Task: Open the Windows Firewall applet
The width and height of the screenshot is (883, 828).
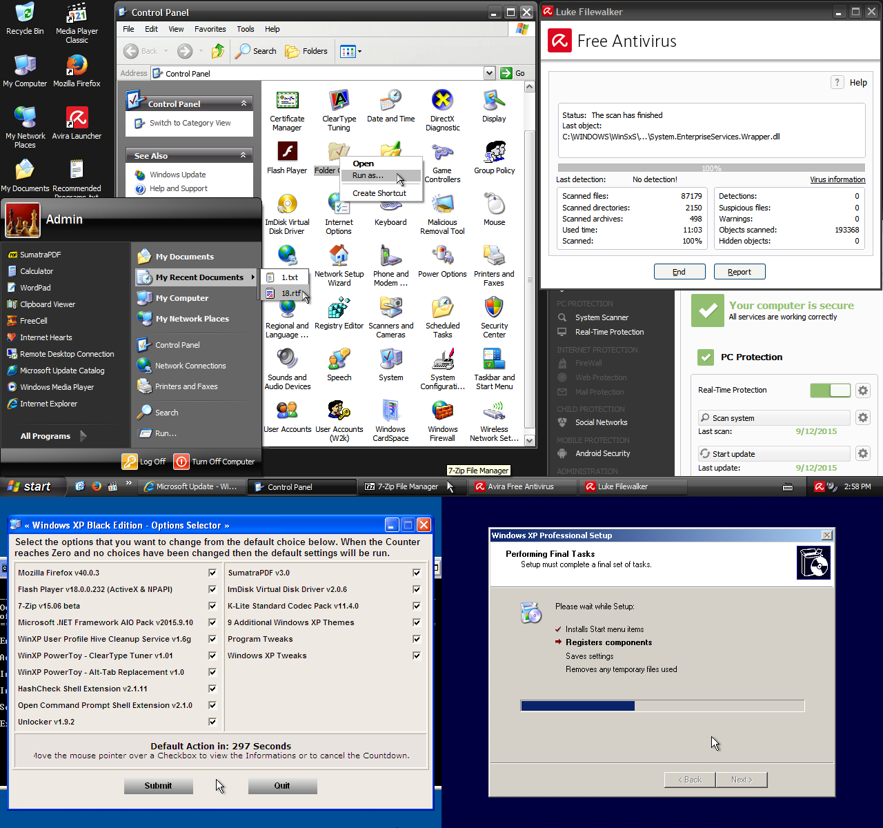Action: tap(442, 421)
